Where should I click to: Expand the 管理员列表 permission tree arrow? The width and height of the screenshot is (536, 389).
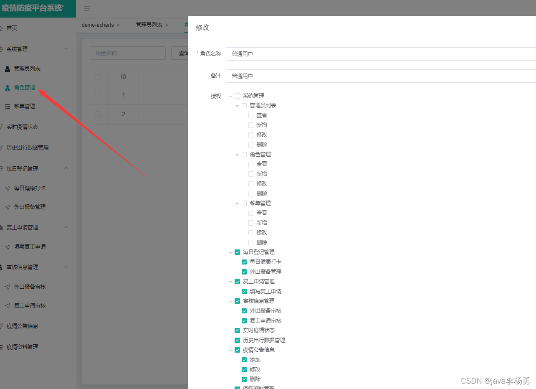(237, 105)
